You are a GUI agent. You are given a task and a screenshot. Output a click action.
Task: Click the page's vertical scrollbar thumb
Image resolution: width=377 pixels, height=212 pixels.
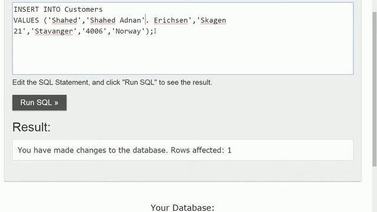[x=375, y=89]
